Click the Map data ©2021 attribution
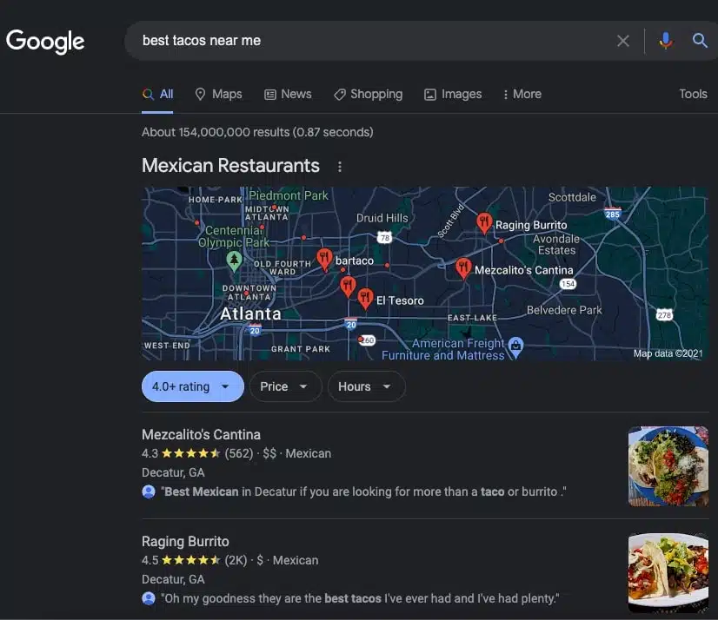The width and height of the screenshot is (718, 620). [x=668, y=353]
